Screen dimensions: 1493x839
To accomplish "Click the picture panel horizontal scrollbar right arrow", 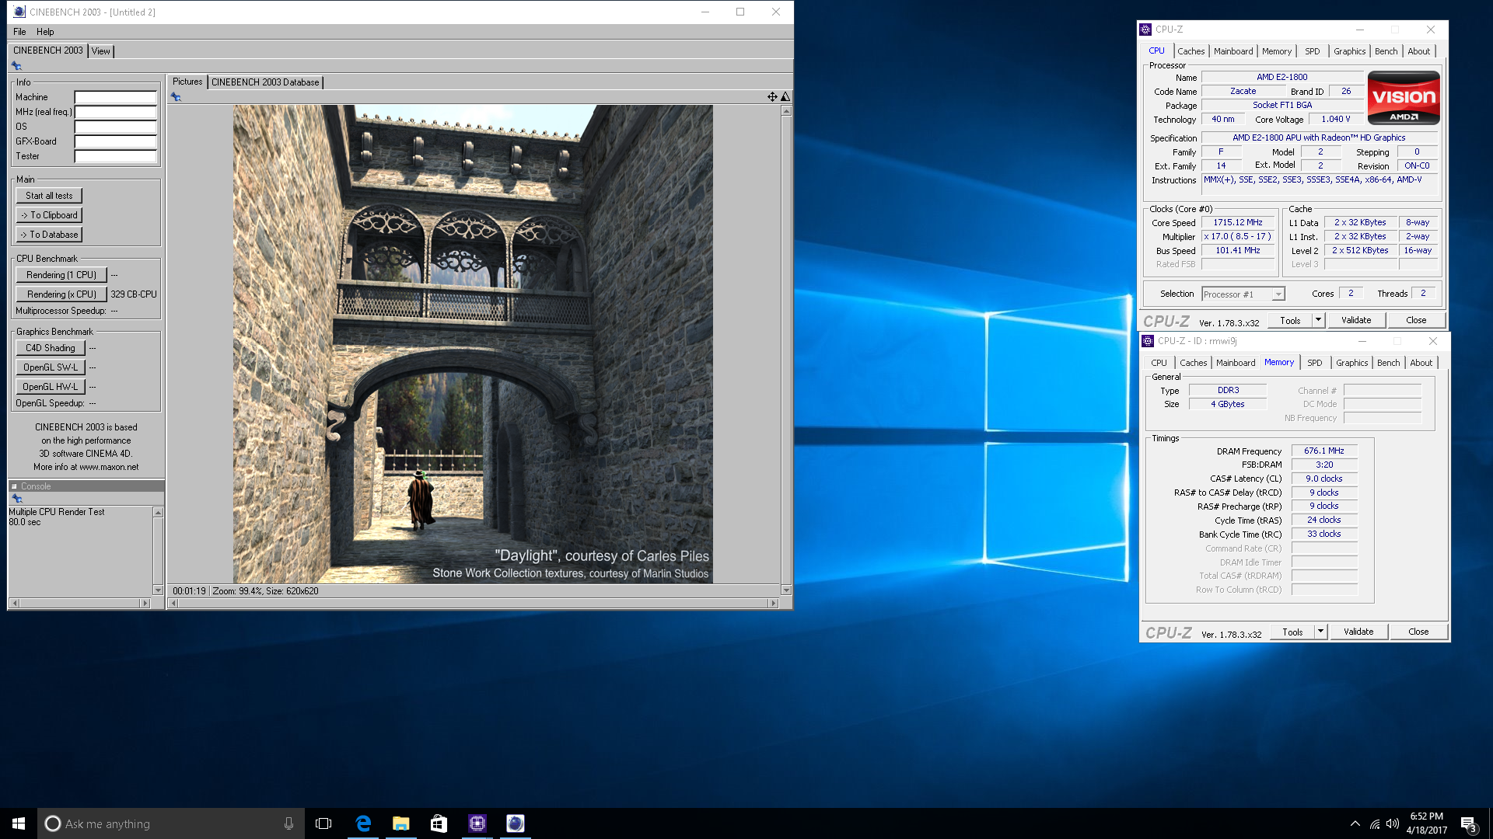I will coord(773,604).
